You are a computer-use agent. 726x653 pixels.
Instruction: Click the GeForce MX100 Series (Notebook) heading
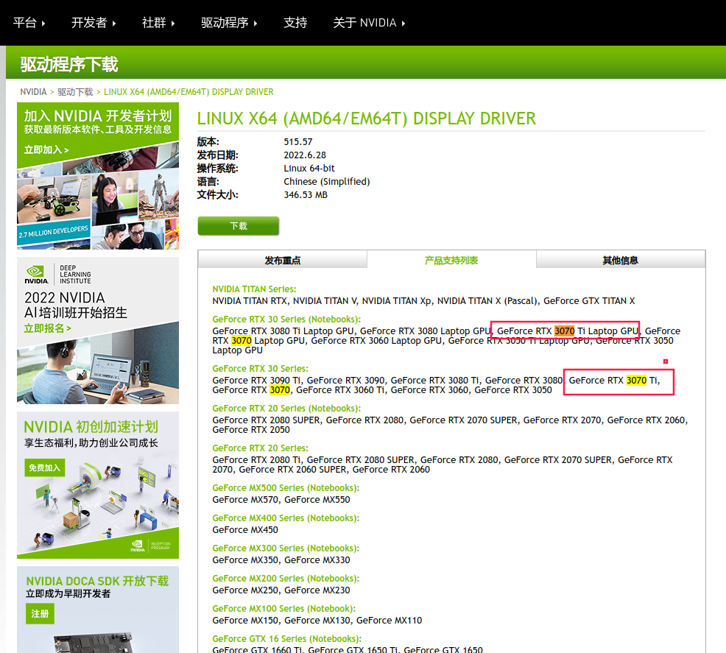pyautogui.click(x=283, y=608)
